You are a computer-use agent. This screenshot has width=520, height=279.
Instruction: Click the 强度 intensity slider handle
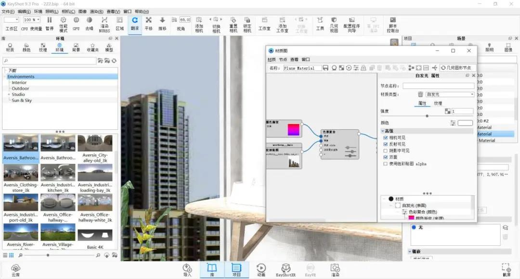427,116
